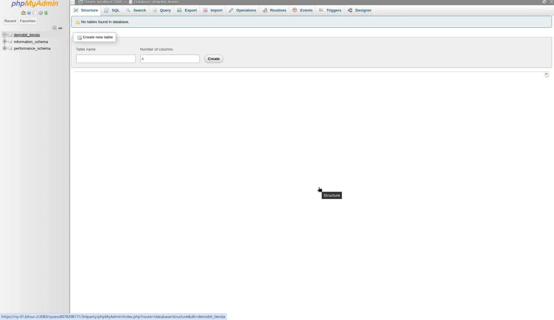This screenshot has height=320, width=554.
Task: Expand the information_schema tree node
Action: pos(5,42)
